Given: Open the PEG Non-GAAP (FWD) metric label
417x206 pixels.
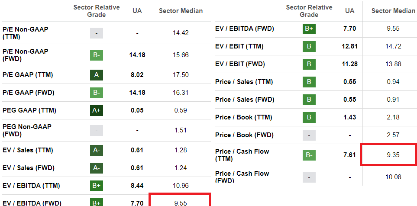Looking at the screenshot, I should 27,130.
